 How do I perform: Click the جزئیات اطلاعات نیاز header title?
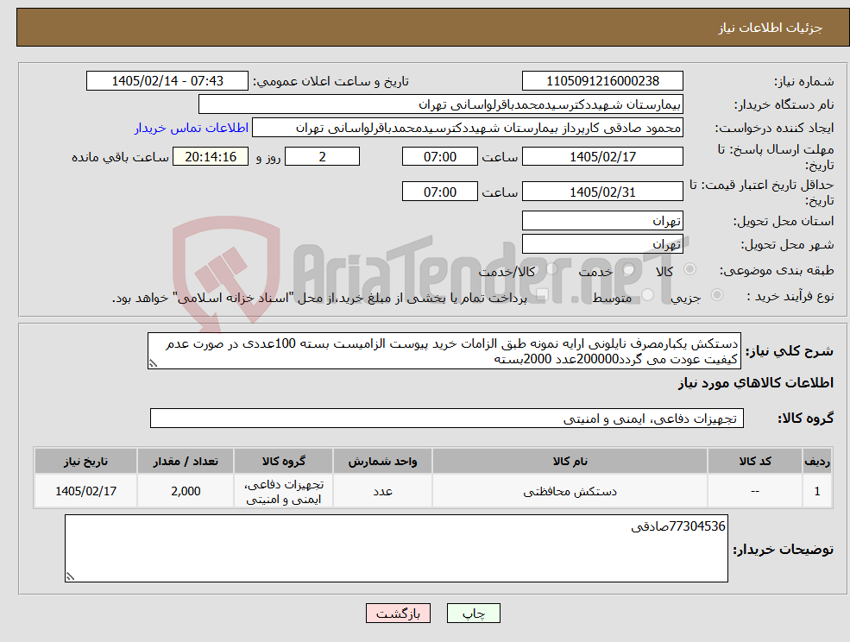click(771, 28)
